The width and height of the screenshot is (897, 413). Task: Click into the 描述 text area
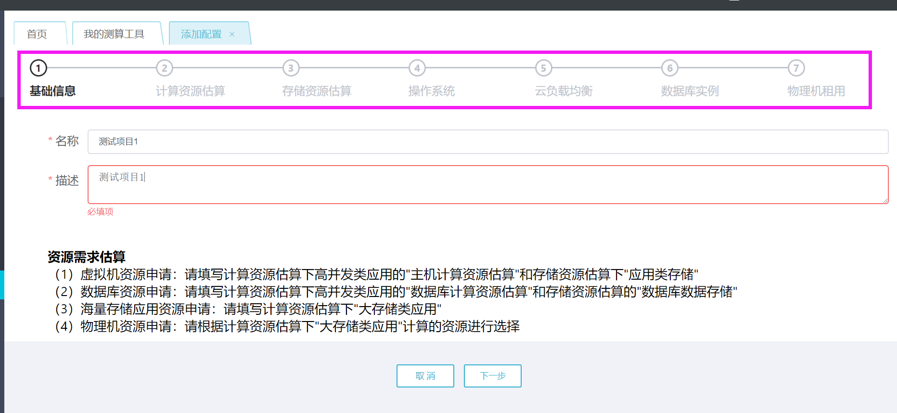[x=487, y=184]
